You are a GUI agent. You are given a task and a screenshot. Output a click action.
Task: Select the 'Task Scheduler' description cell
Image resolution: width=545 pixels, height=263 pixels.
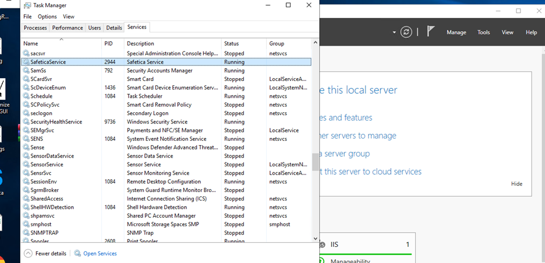(x=145, y=96)
